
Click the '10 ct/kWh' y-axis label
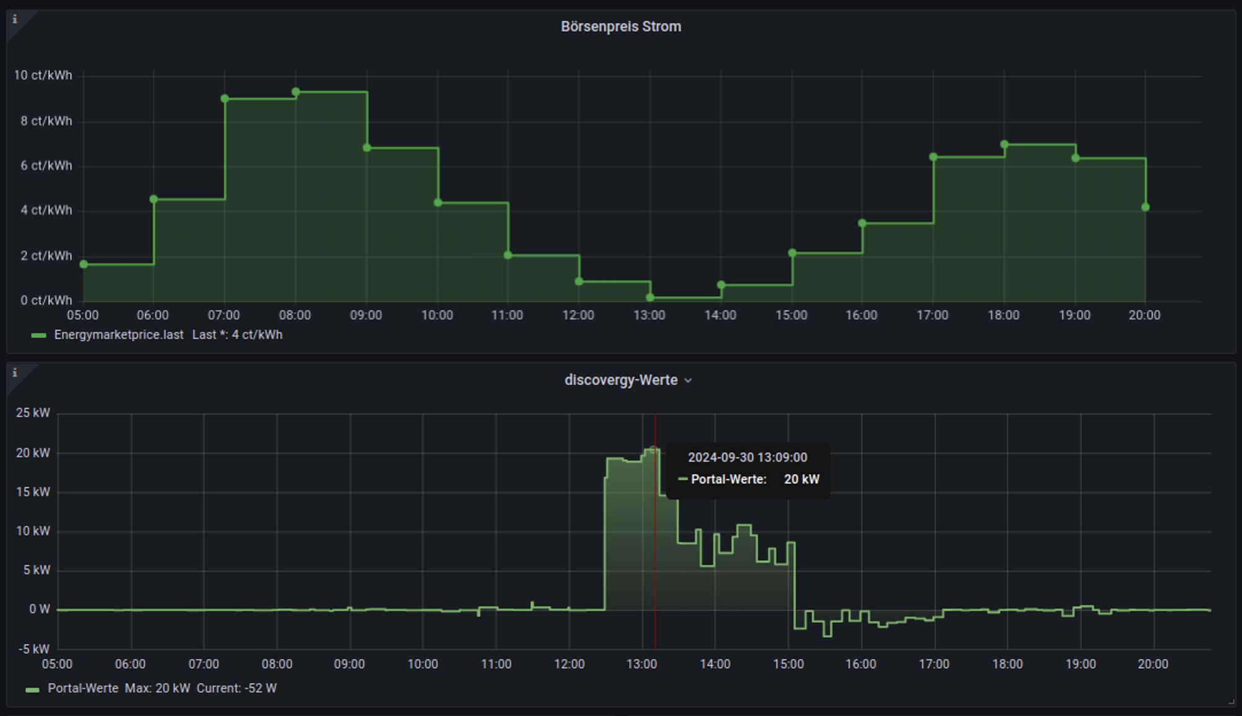43,75
